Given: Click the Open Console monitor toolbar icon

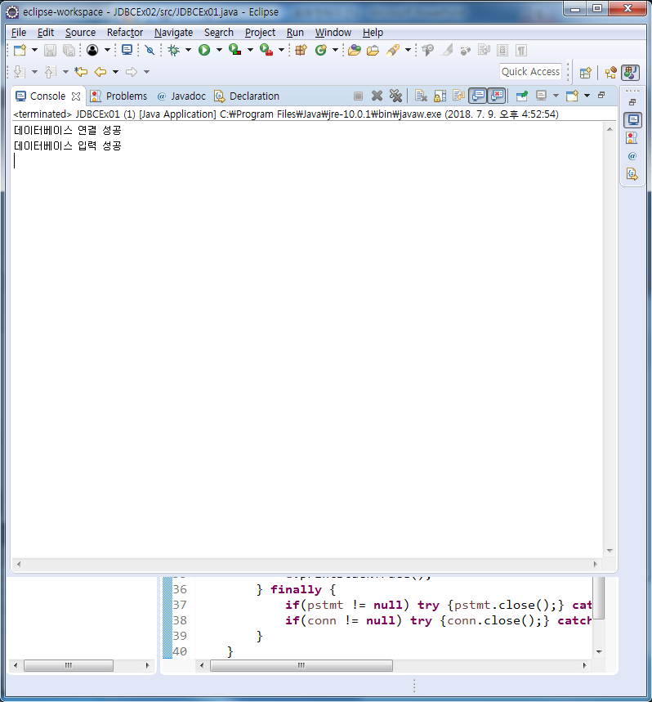Looking at the screenshot, I should click(x=127, y=50).
